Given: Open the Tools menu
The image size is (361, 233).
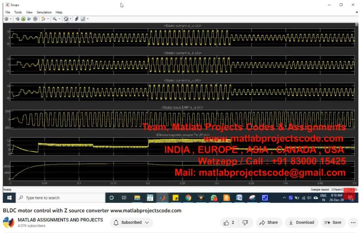Looking at the screenshot, I should (x=18, y=12).
